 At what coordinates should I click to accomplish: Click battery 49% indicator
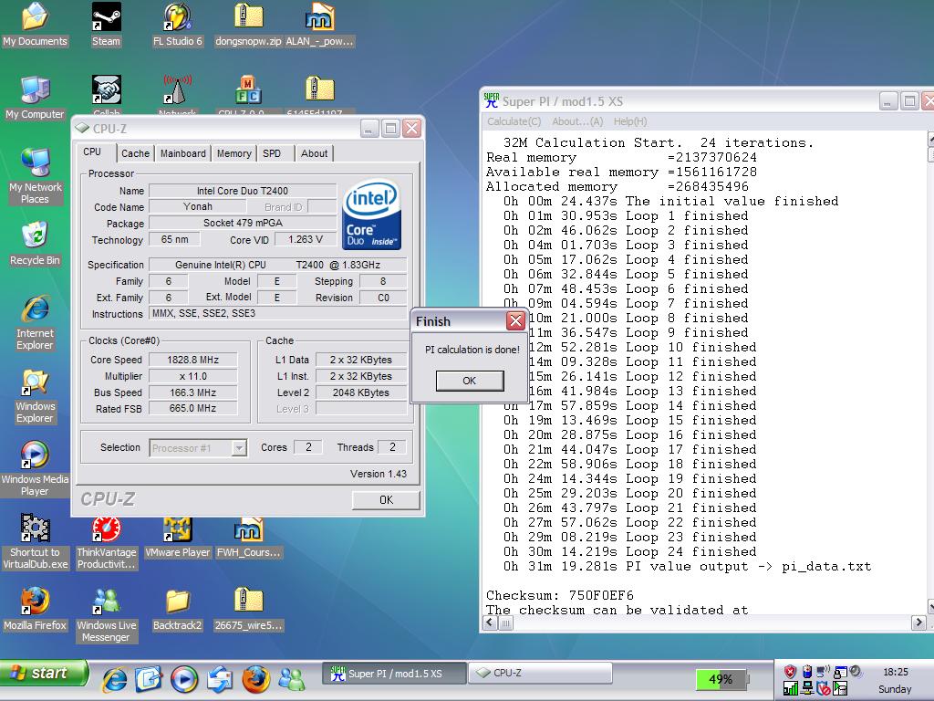point(721,679)
